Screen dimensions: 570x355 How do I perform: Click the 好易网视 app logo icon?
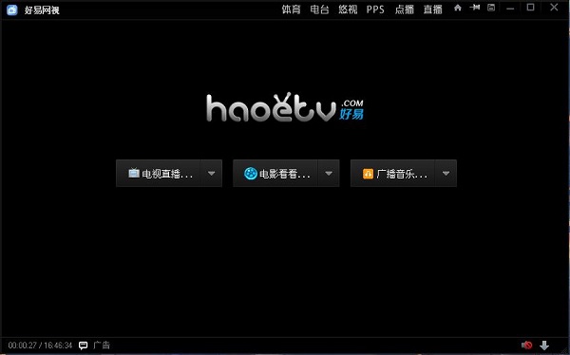point(12,9)
